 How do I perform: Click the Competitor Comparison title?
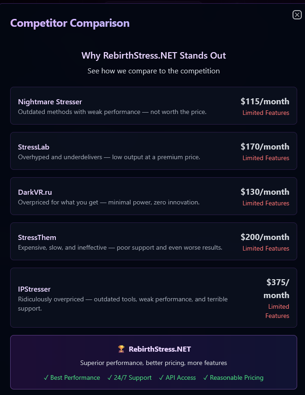pyautogui.click(x=70, y=23)
